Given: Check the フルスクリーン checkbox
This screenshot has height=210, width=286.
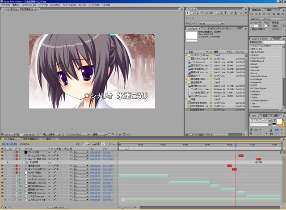Looking at the screenshot, I should (270, 29).
